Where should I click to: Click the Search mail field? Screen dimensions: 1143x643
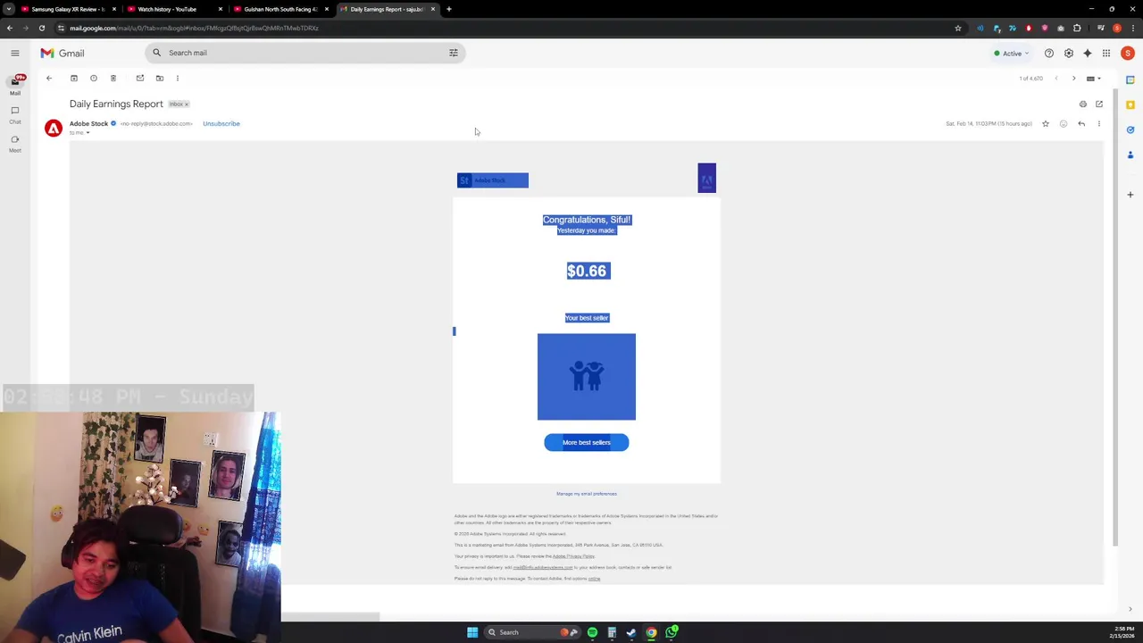pyautogui.click(x=305, y=53)
